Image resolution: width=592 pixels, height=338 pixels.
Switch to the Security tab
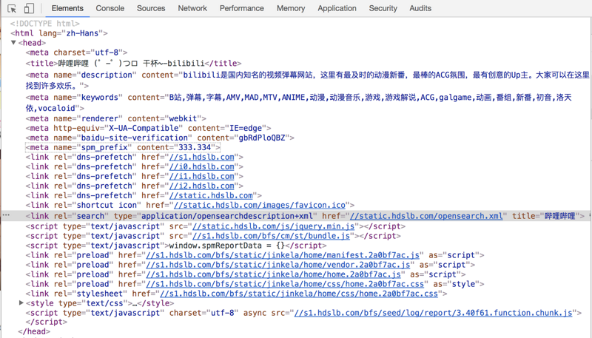[x=383, y=8]
